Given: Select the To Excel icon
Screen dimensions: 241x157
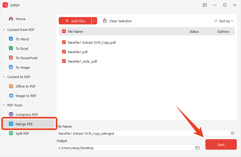Looking at the screenshot, I should pyautogui.click(x=11, y=48).
